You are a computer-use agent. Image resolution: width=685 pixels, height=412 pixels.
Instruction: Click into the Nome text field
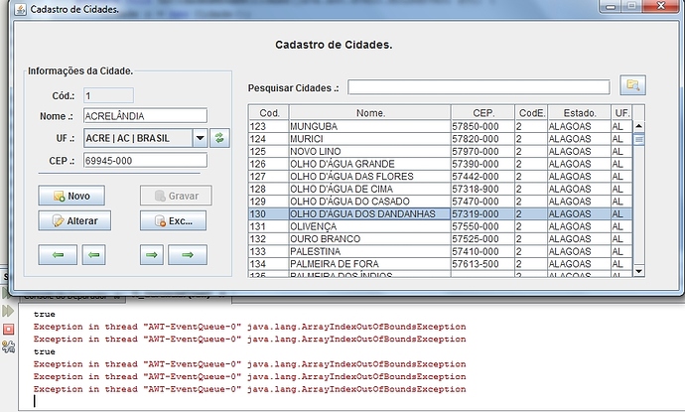click(x=145, y=116)
